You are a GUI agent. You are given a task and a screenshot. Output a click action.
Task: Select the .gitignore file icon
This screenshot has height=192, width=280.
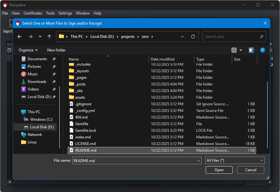(71, 104)
